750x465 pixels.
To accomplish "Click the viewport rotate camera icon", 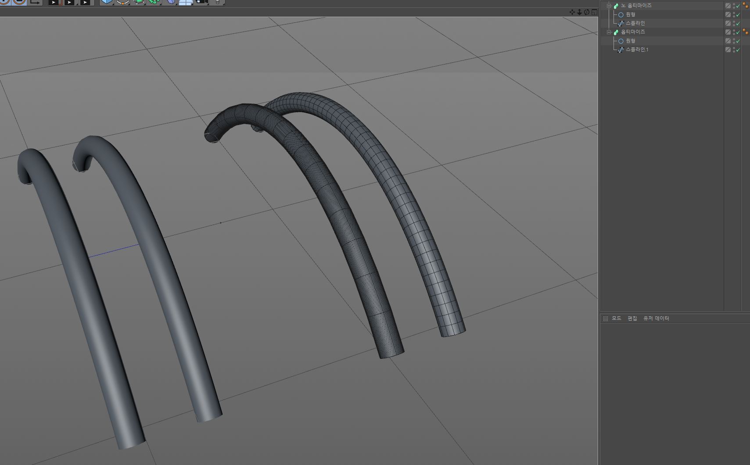I will [587, 12].
